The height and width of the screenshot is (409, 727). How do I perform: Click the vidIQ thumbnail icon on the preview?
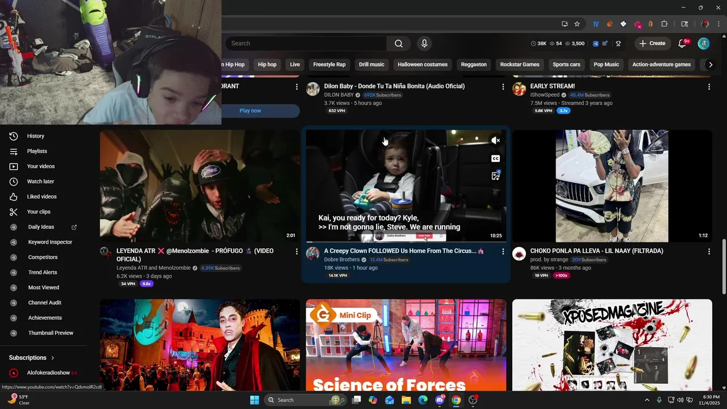tap(495, 176)
